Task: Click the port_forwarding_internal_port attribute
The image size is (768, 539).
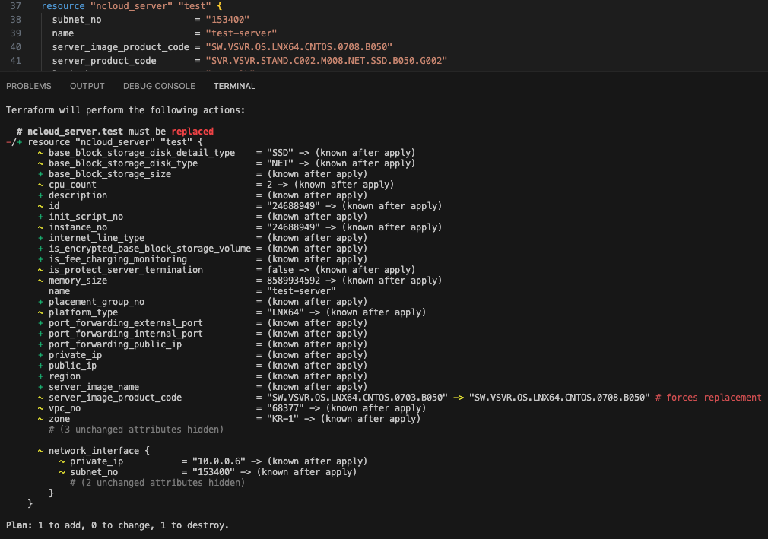Action: (126, 334)
